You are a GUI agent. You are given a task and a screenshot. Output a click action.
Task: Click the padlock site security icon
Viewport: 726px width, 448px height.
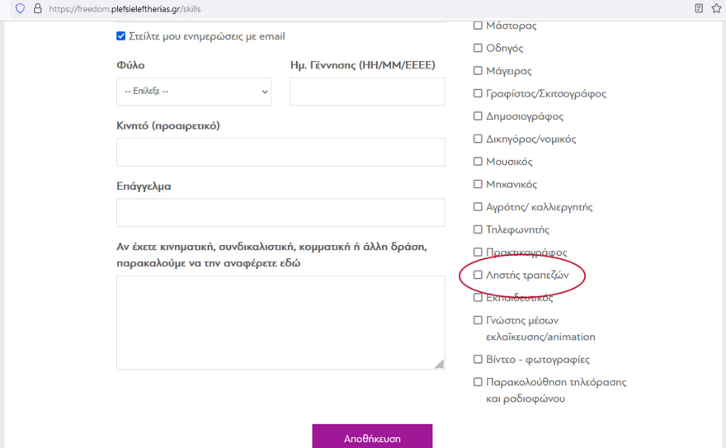click(x=38, y=9)
